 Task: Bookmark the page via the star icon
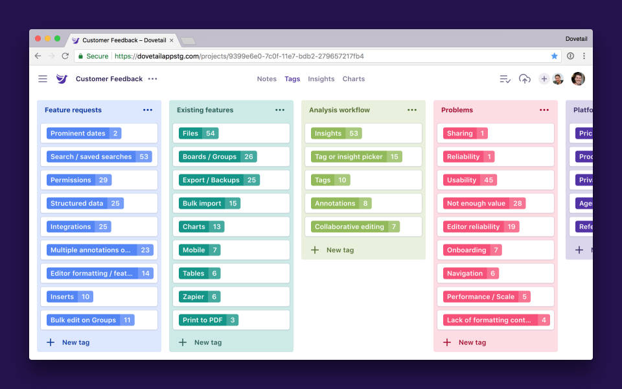click(555, 56)
